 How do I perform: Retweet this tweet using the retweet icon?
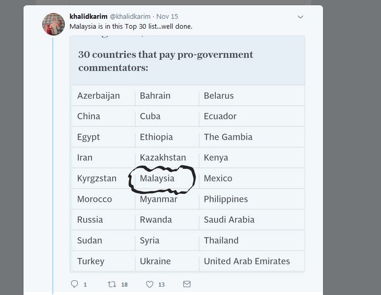pos(112,284)
